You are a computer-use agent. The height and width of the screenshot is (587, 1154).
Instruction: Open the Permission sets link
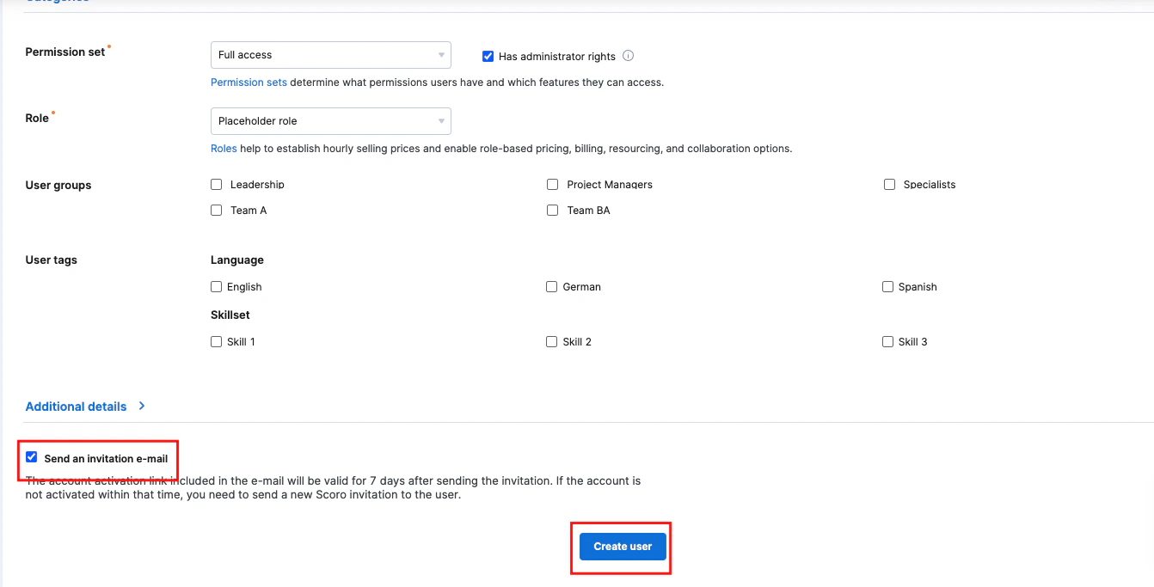tap(249, 82)
